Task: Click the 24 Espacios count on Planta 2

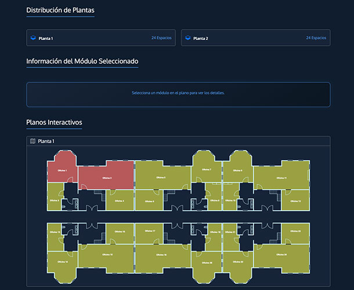Action: [316, 38]
